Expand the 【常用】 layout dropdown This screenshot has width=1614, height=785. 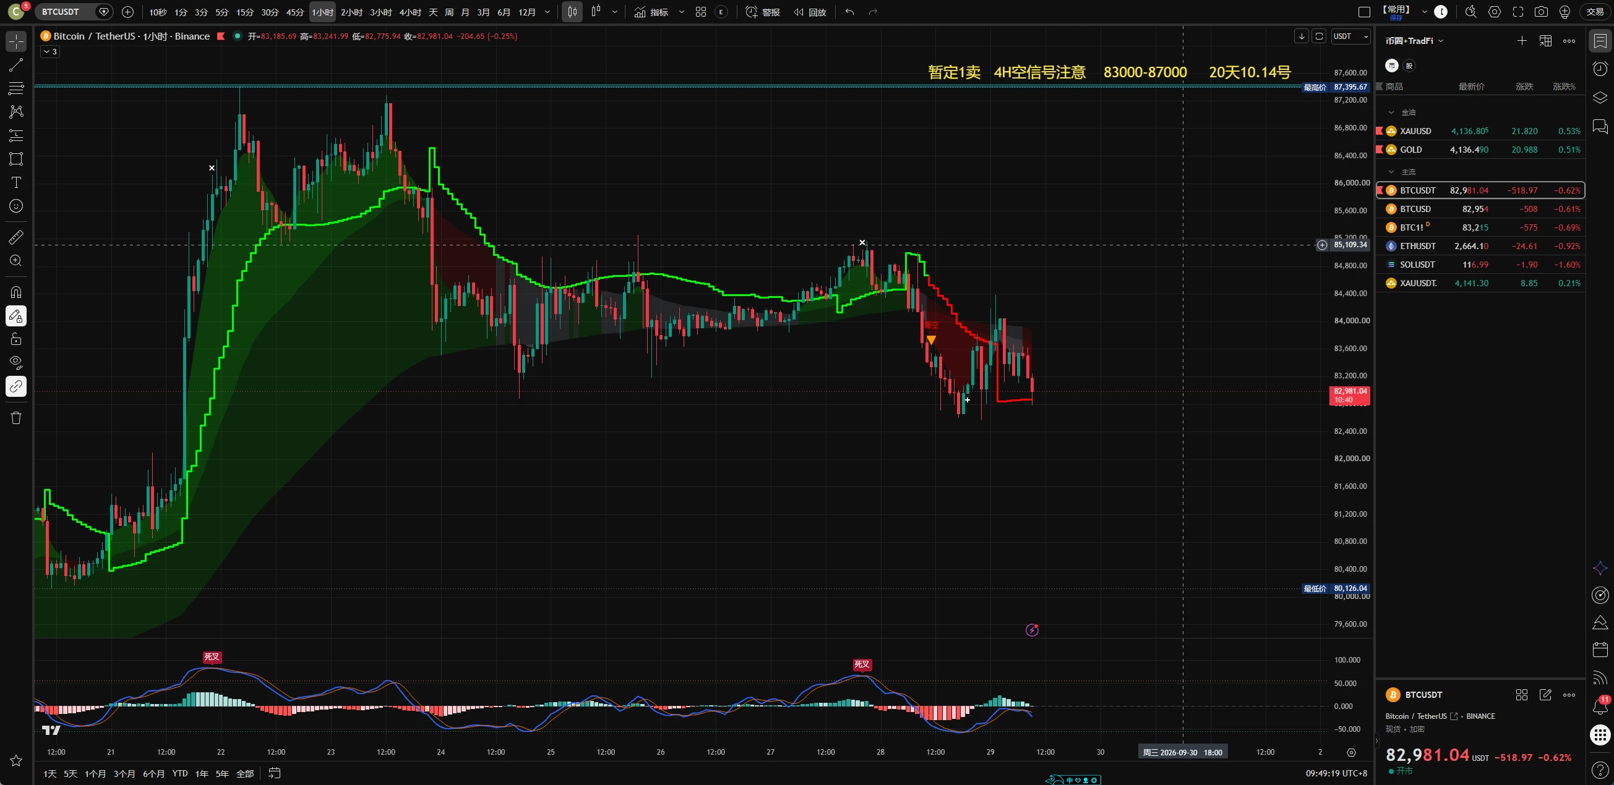(1424, 12)
